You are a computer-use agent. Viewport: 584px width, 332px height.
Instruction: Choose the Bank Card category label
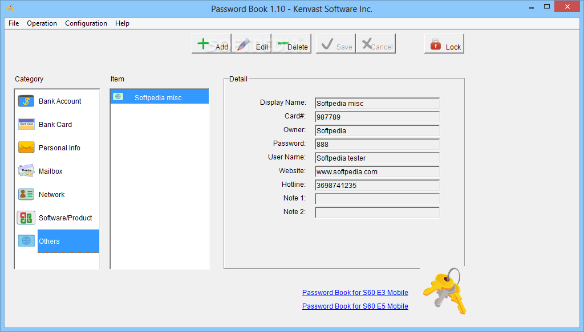pos(55,125)
